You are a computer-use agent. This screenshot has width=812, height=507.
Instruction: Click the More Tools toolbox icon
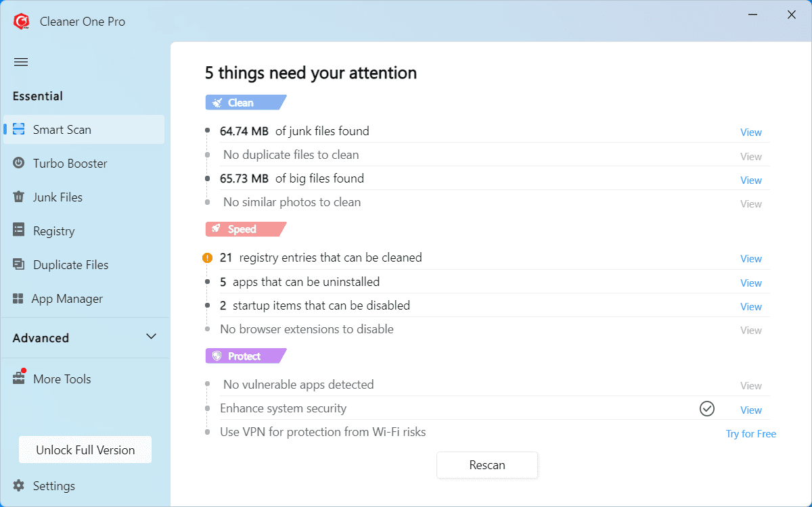(x=19, y=379)
